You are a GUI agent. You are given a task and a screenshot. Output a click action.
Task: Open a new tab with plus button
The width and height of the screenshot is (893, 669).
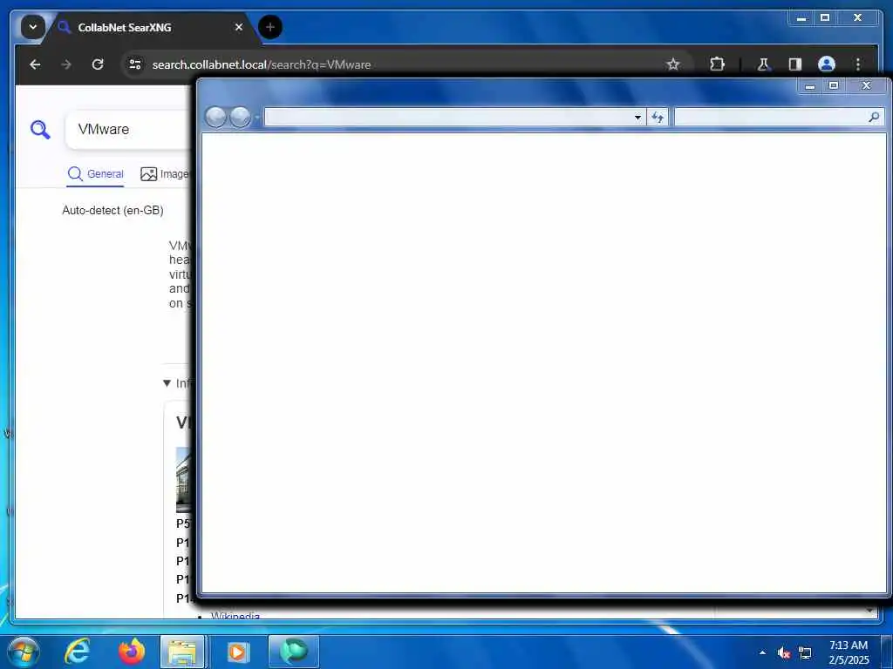pos(270,27)
